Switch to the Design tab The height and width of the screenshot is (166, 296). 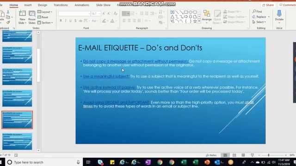[43, 5]
